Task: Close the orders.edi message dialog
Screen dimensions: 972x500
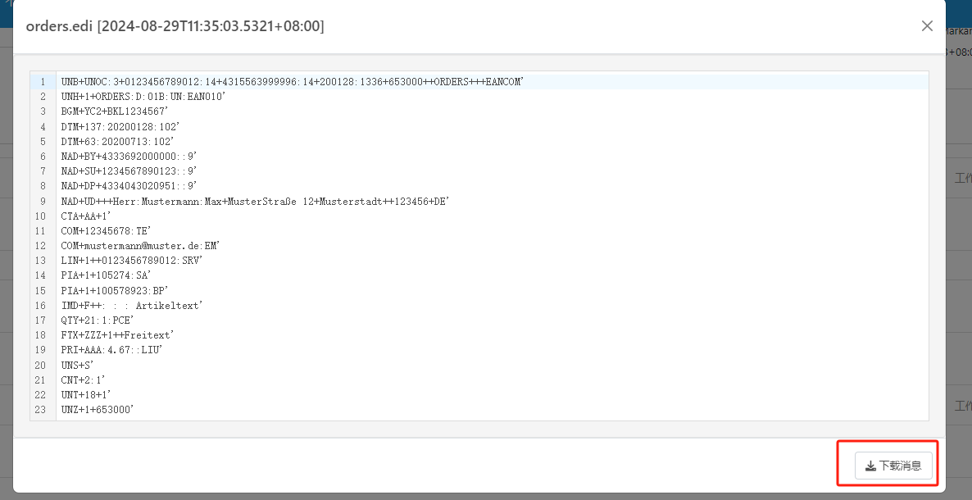Action: 927,26
